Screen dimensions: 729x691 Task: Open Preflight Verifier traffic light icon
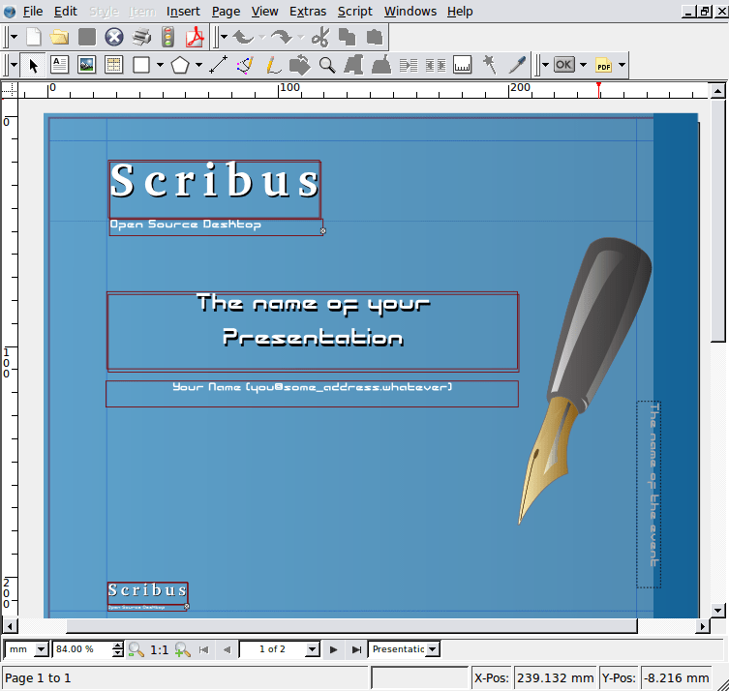167,37
